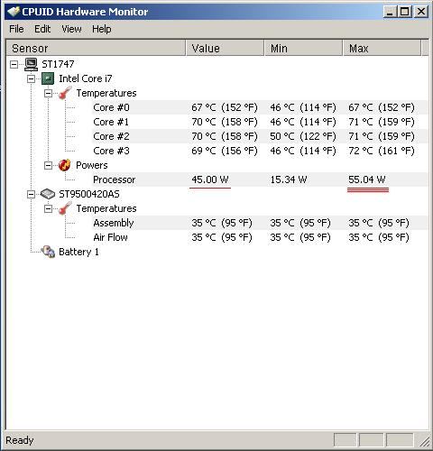Image resolution: width=433 pixels, height=451 pixels.
Task: Click the Powers label
Action: (x=92, y=165)
